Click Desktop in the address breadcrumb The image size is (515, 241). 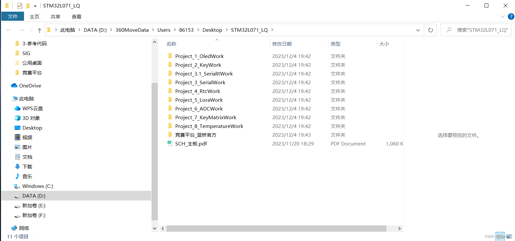212,30
